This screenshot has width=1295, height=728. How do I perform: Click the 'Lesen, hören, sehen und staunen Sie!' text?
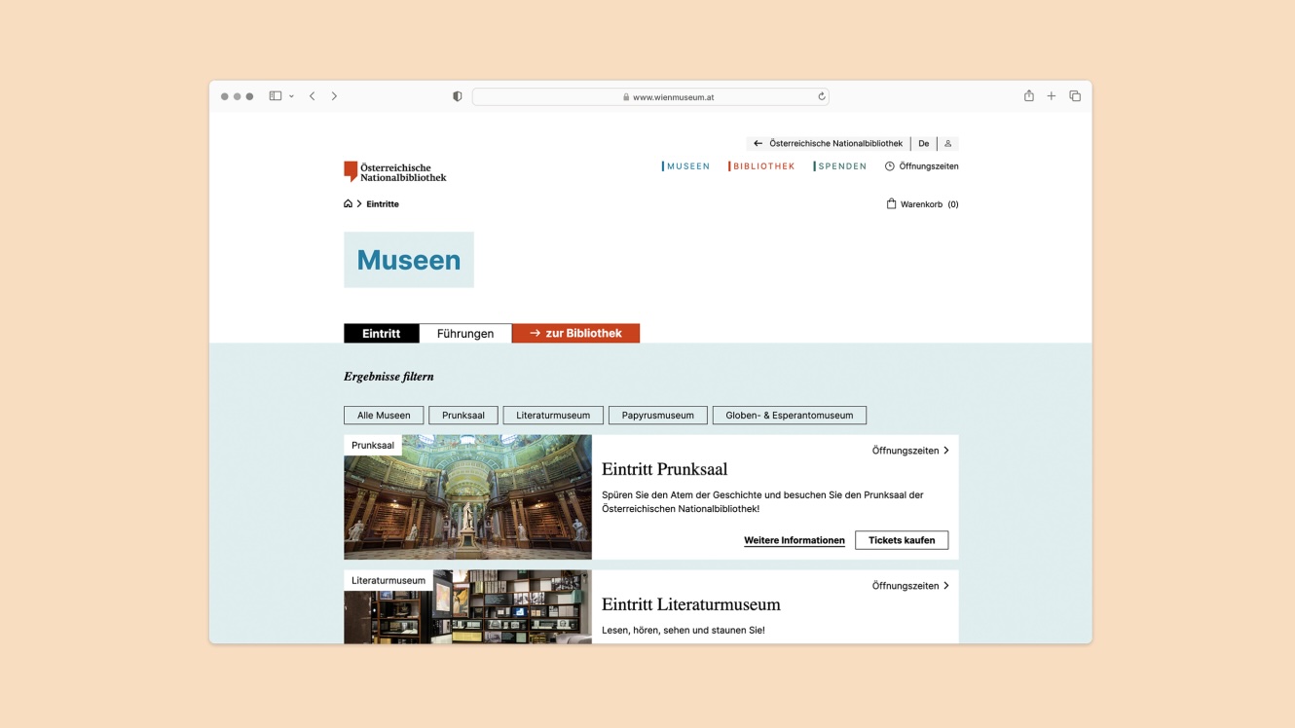tap(684, 631)
